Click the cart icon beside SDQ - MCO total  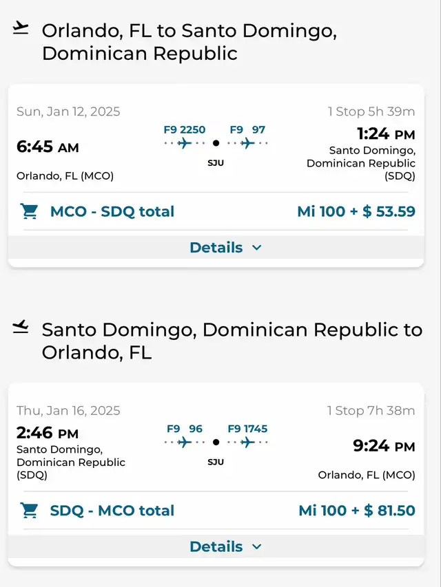30,511
